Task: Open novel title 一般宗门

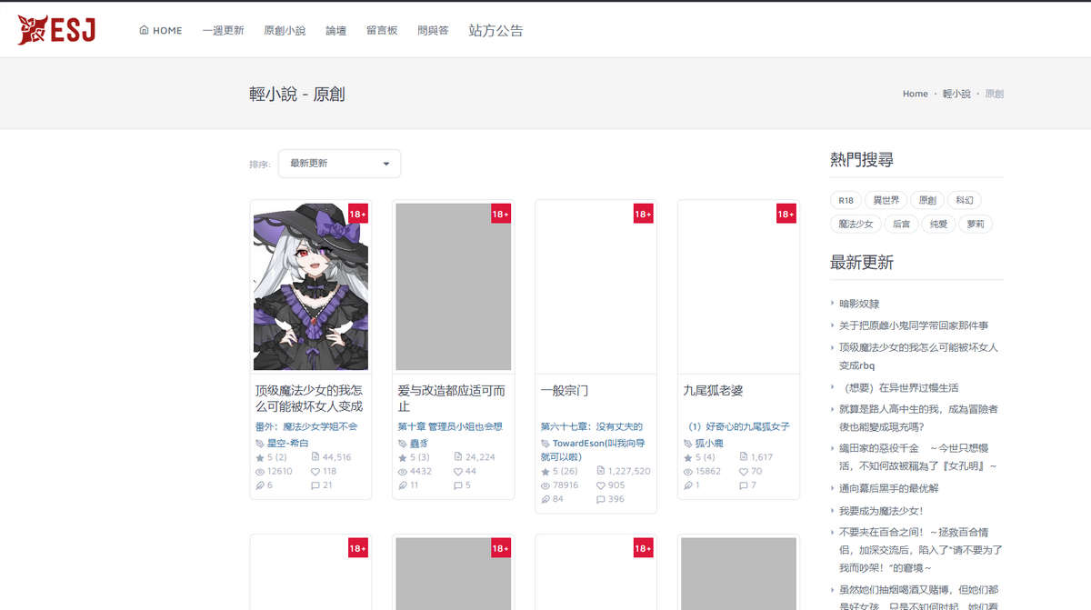Action: pos(565,391)
